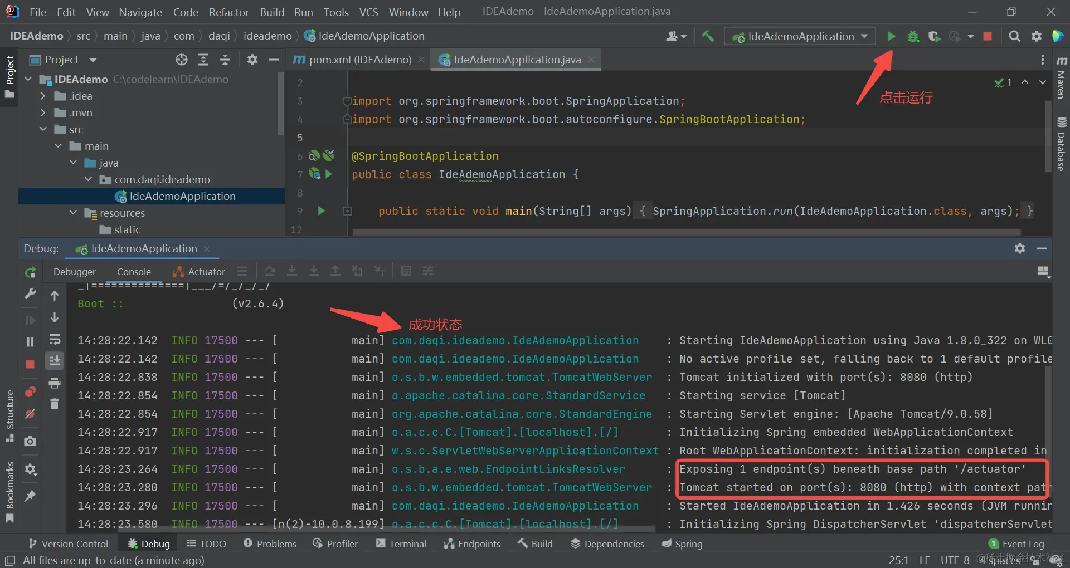Rerun IdeAdemoApplication in Debug panel
This screenshot has height=568, width=1070.
click(x=30, y=272)
